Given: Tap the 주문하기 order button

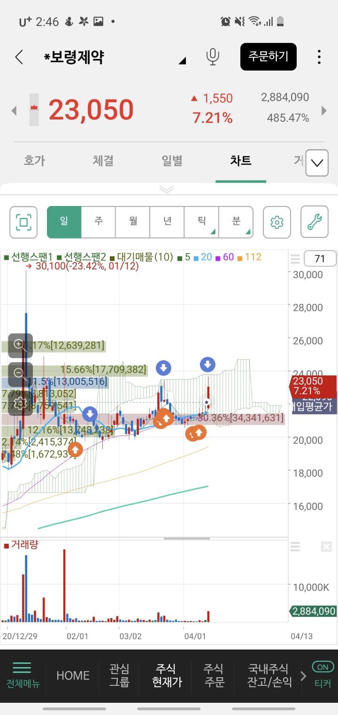Looking at the screenshot, I should pos(269,57).
